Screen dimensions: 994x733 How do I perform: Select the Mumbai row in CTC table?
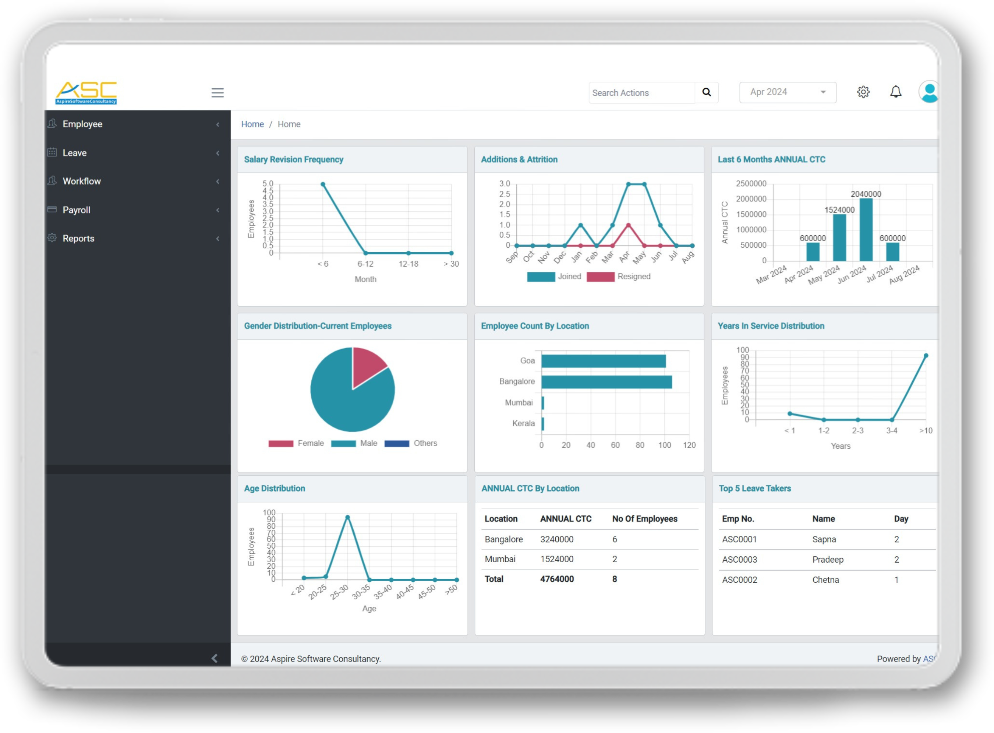coord(590,560)
